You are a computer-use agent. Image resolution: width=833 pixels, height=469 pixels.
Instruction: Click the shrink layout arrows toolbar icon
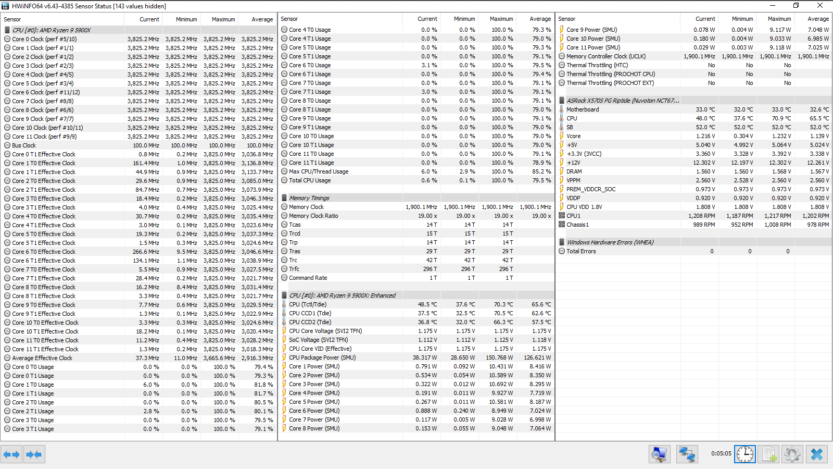click(34, 454)
